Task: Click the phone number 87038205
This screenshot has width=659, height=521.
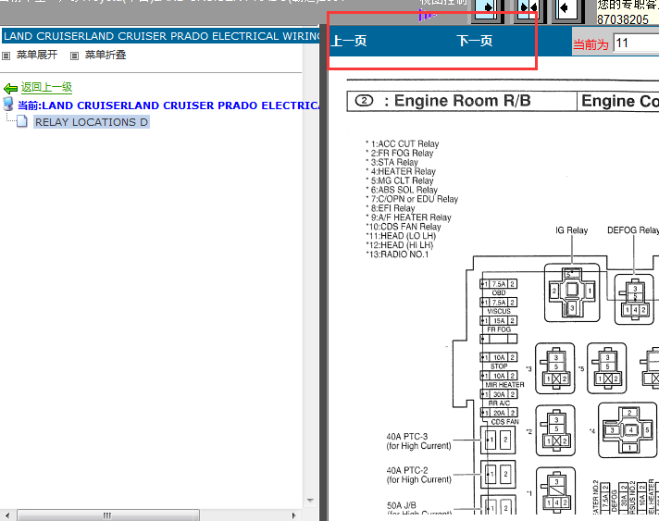Action: pos(623,19)
